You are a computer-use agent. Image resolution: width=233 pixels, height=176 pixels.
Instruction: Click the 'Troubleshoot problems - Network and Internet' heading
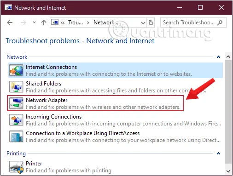point(80,41)
